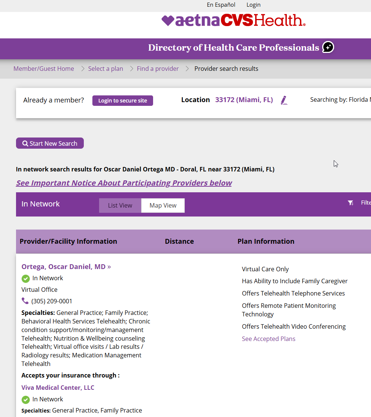
Task: Open See Important Notice About Participating Providers
Action: 124,183
